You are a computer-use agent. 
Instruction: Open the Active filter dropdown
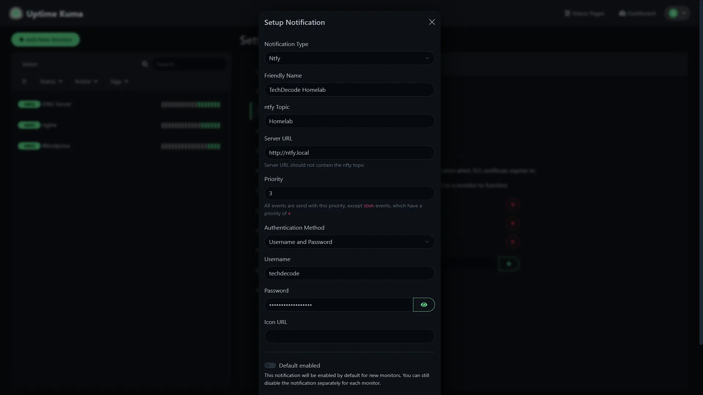[86, 81]
